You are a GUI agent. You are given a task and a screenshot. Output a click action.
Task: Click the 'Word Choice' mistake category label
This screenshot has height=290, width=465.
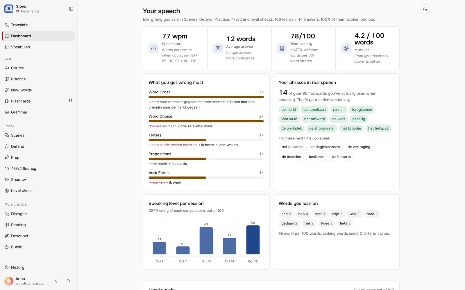click(x=160, y=116)
